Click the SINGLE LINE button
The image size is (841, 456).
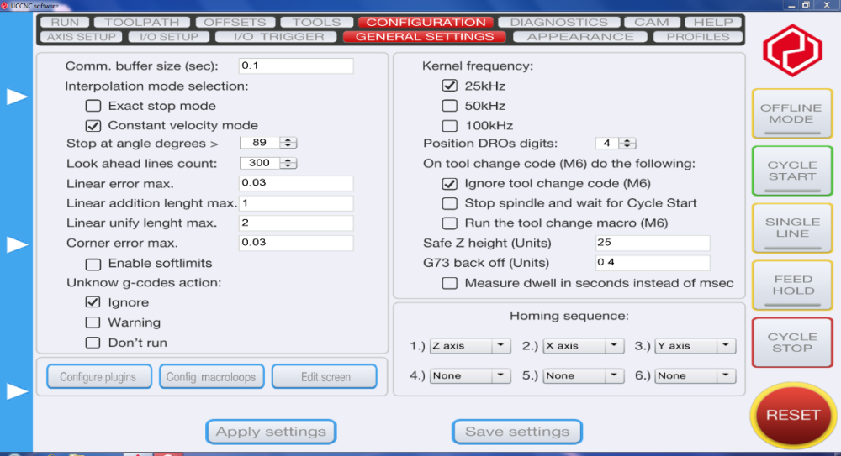click(x=792, y=228)
